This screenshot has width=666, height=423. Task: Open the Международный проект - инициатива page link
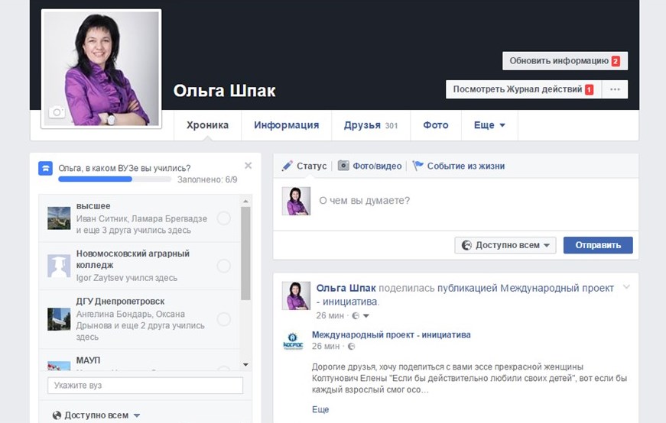(x=391, y=334)
